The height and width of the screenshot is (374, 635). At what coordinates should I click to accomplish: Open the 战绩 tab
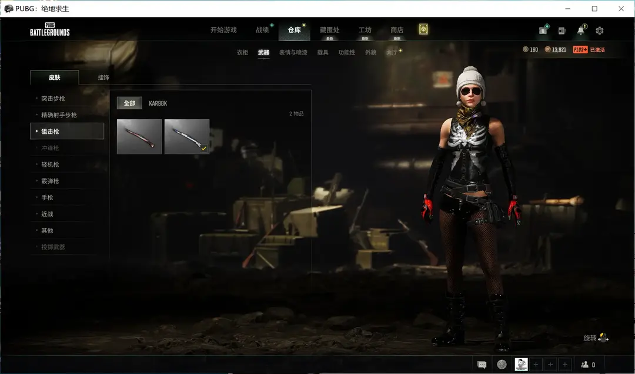tap(262, 30)
